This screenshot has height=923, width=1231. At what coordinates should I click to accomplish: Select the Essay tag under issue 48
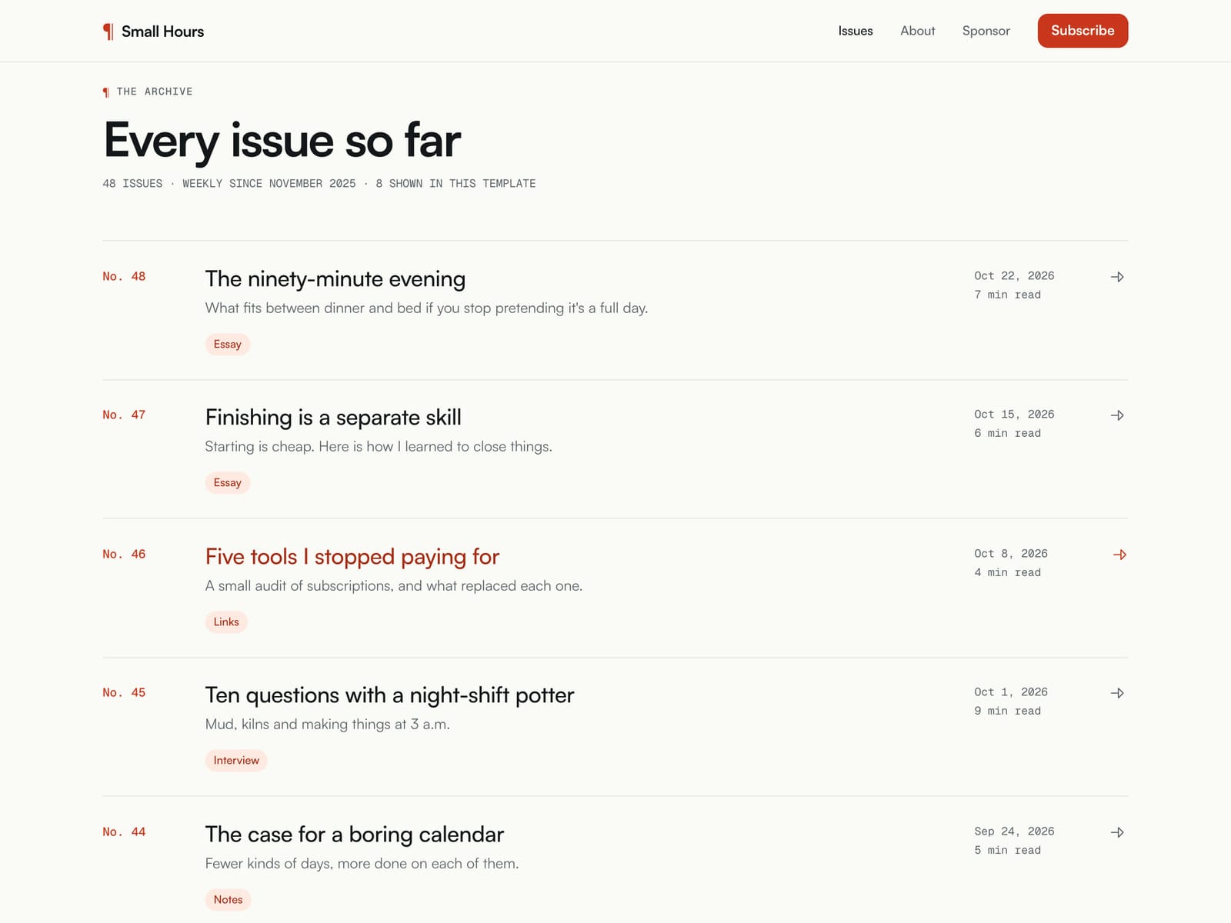(x=228, y=344)
